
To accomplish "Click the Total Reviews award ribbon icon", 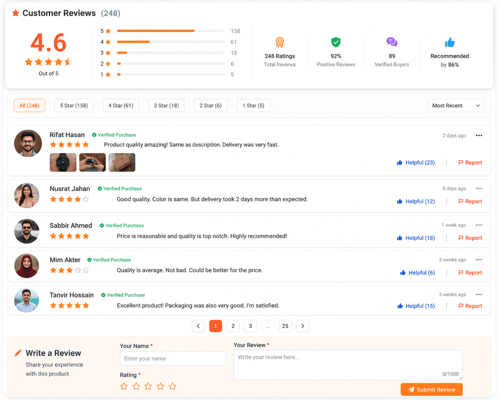I will 280,42.
